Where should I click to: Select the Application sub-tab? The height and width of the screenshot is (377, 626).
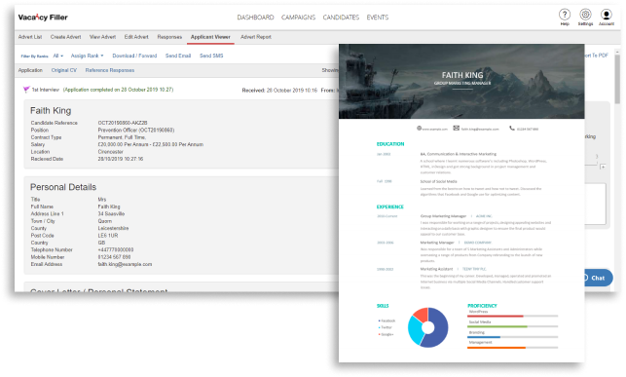(30, 70)
